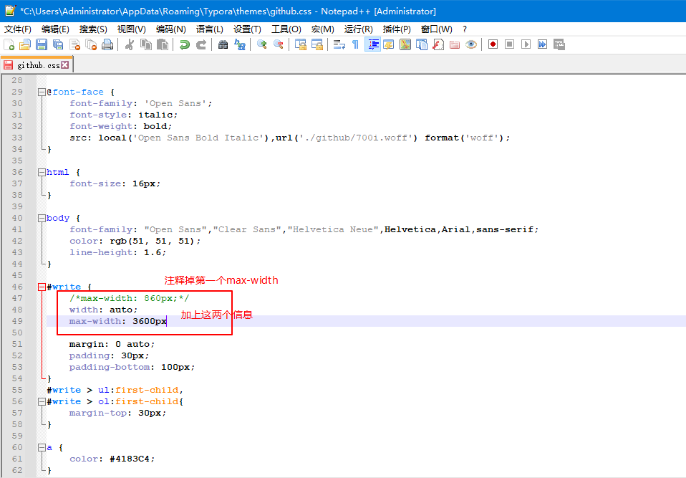This screenshot has width=686, height=478.
Task: Click line number 33 in margin
Action: coord(17,138)
